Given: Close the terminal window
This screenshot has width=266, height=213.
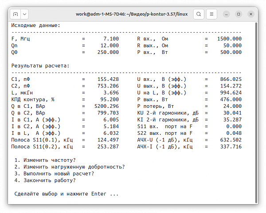Looking at the screenshot, I should (250, 14).
